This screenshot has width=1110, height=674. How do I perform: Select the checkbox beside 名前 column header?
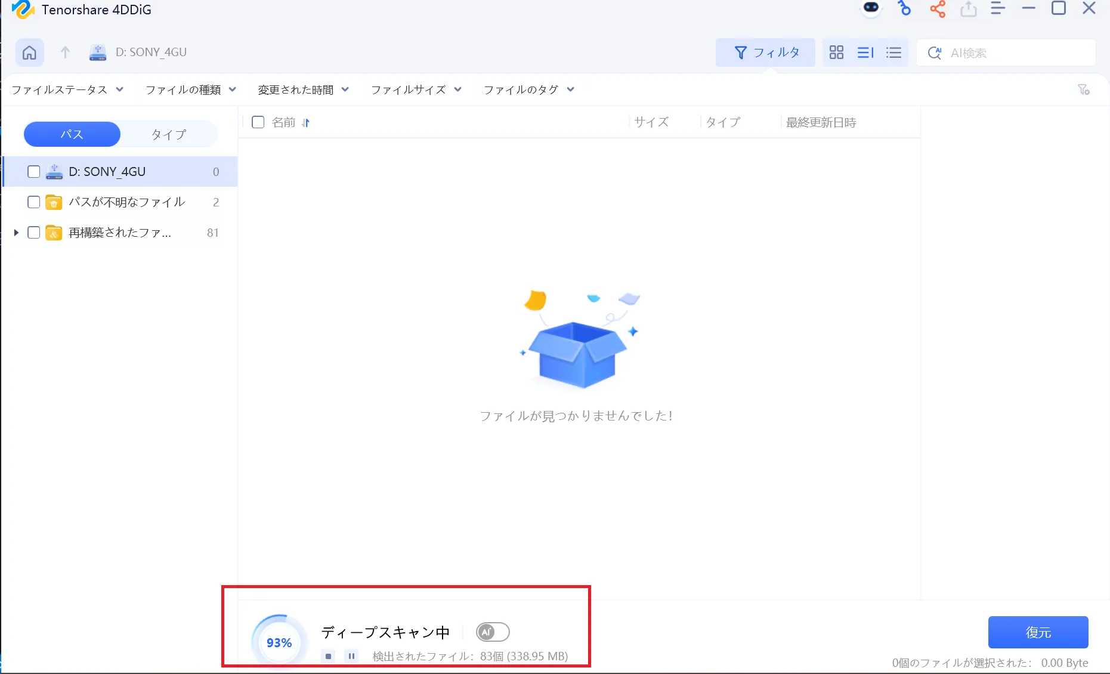258,122
